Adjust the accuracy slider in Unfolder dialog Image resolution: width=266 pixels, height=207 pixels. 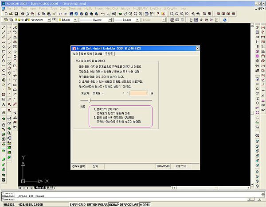90,100
